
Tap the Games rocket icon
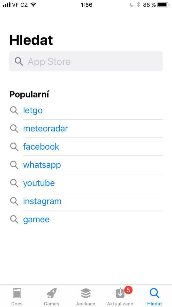pos(51,293)
